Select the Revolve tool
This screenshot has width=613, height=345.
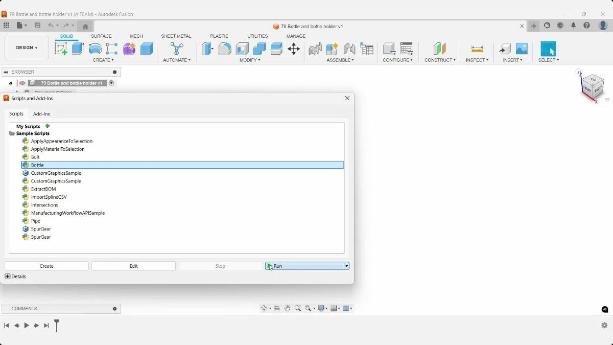(x=95, y=49)
